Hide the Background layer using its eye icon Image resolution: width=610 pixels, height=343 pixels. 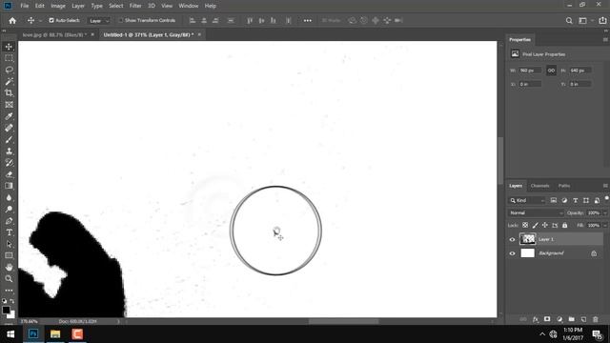(x=512, y=253)
